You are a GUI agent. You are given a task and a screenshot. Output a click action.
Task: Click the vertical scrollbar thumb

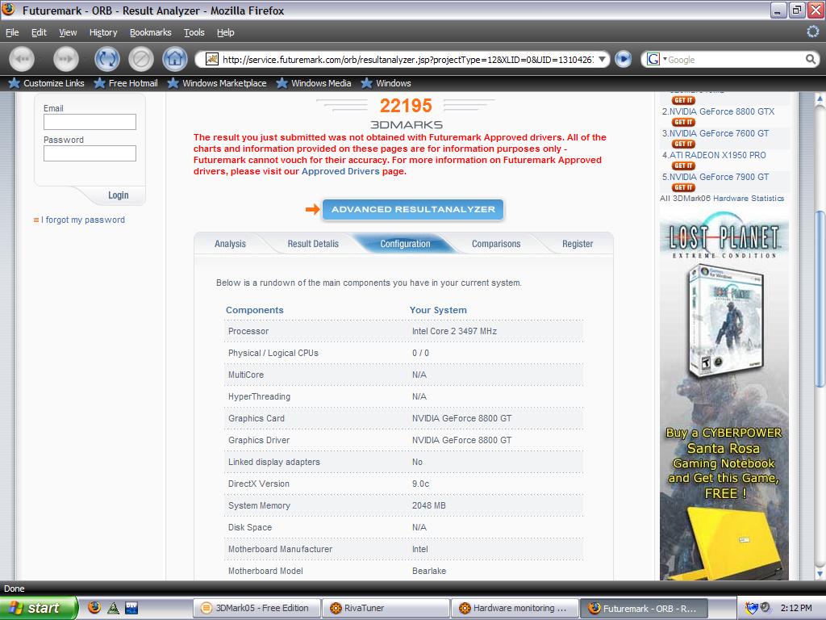(x=820, y=300)
